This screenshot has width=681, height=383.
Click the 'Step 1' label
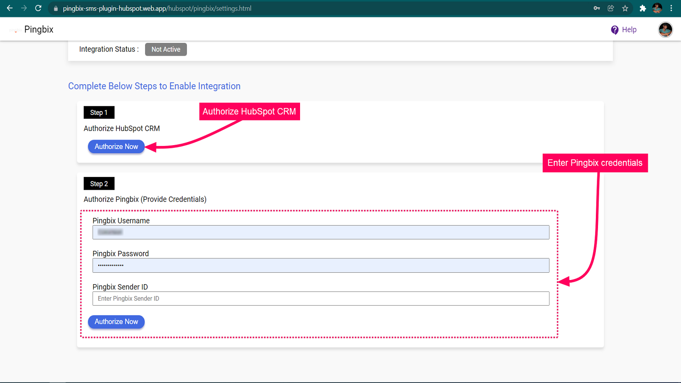pyautogui.click(x=99, y=112)
